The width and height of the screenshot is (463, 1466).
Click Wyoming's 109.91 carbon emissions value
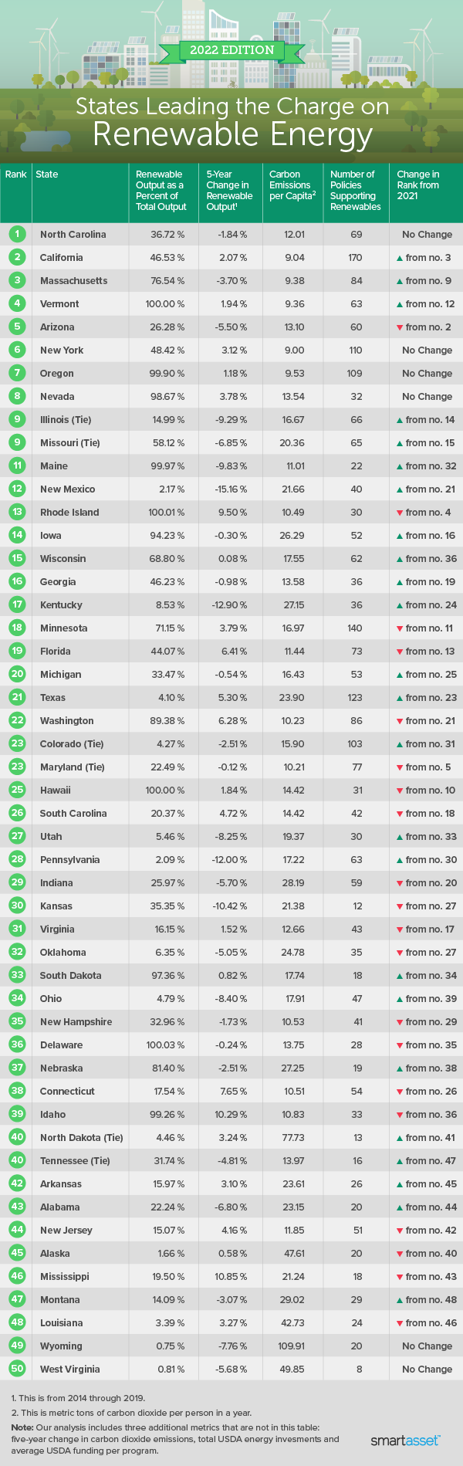point(292,1346)
